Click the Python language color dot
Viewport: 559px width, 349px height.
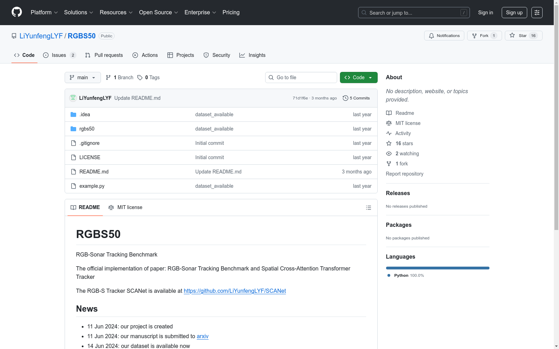[389, 275]
